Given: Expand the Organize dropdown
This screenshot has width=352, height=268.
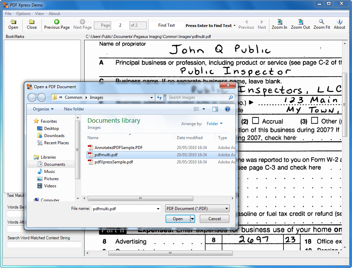Looking at the screenshot, I should coord(42,109).
